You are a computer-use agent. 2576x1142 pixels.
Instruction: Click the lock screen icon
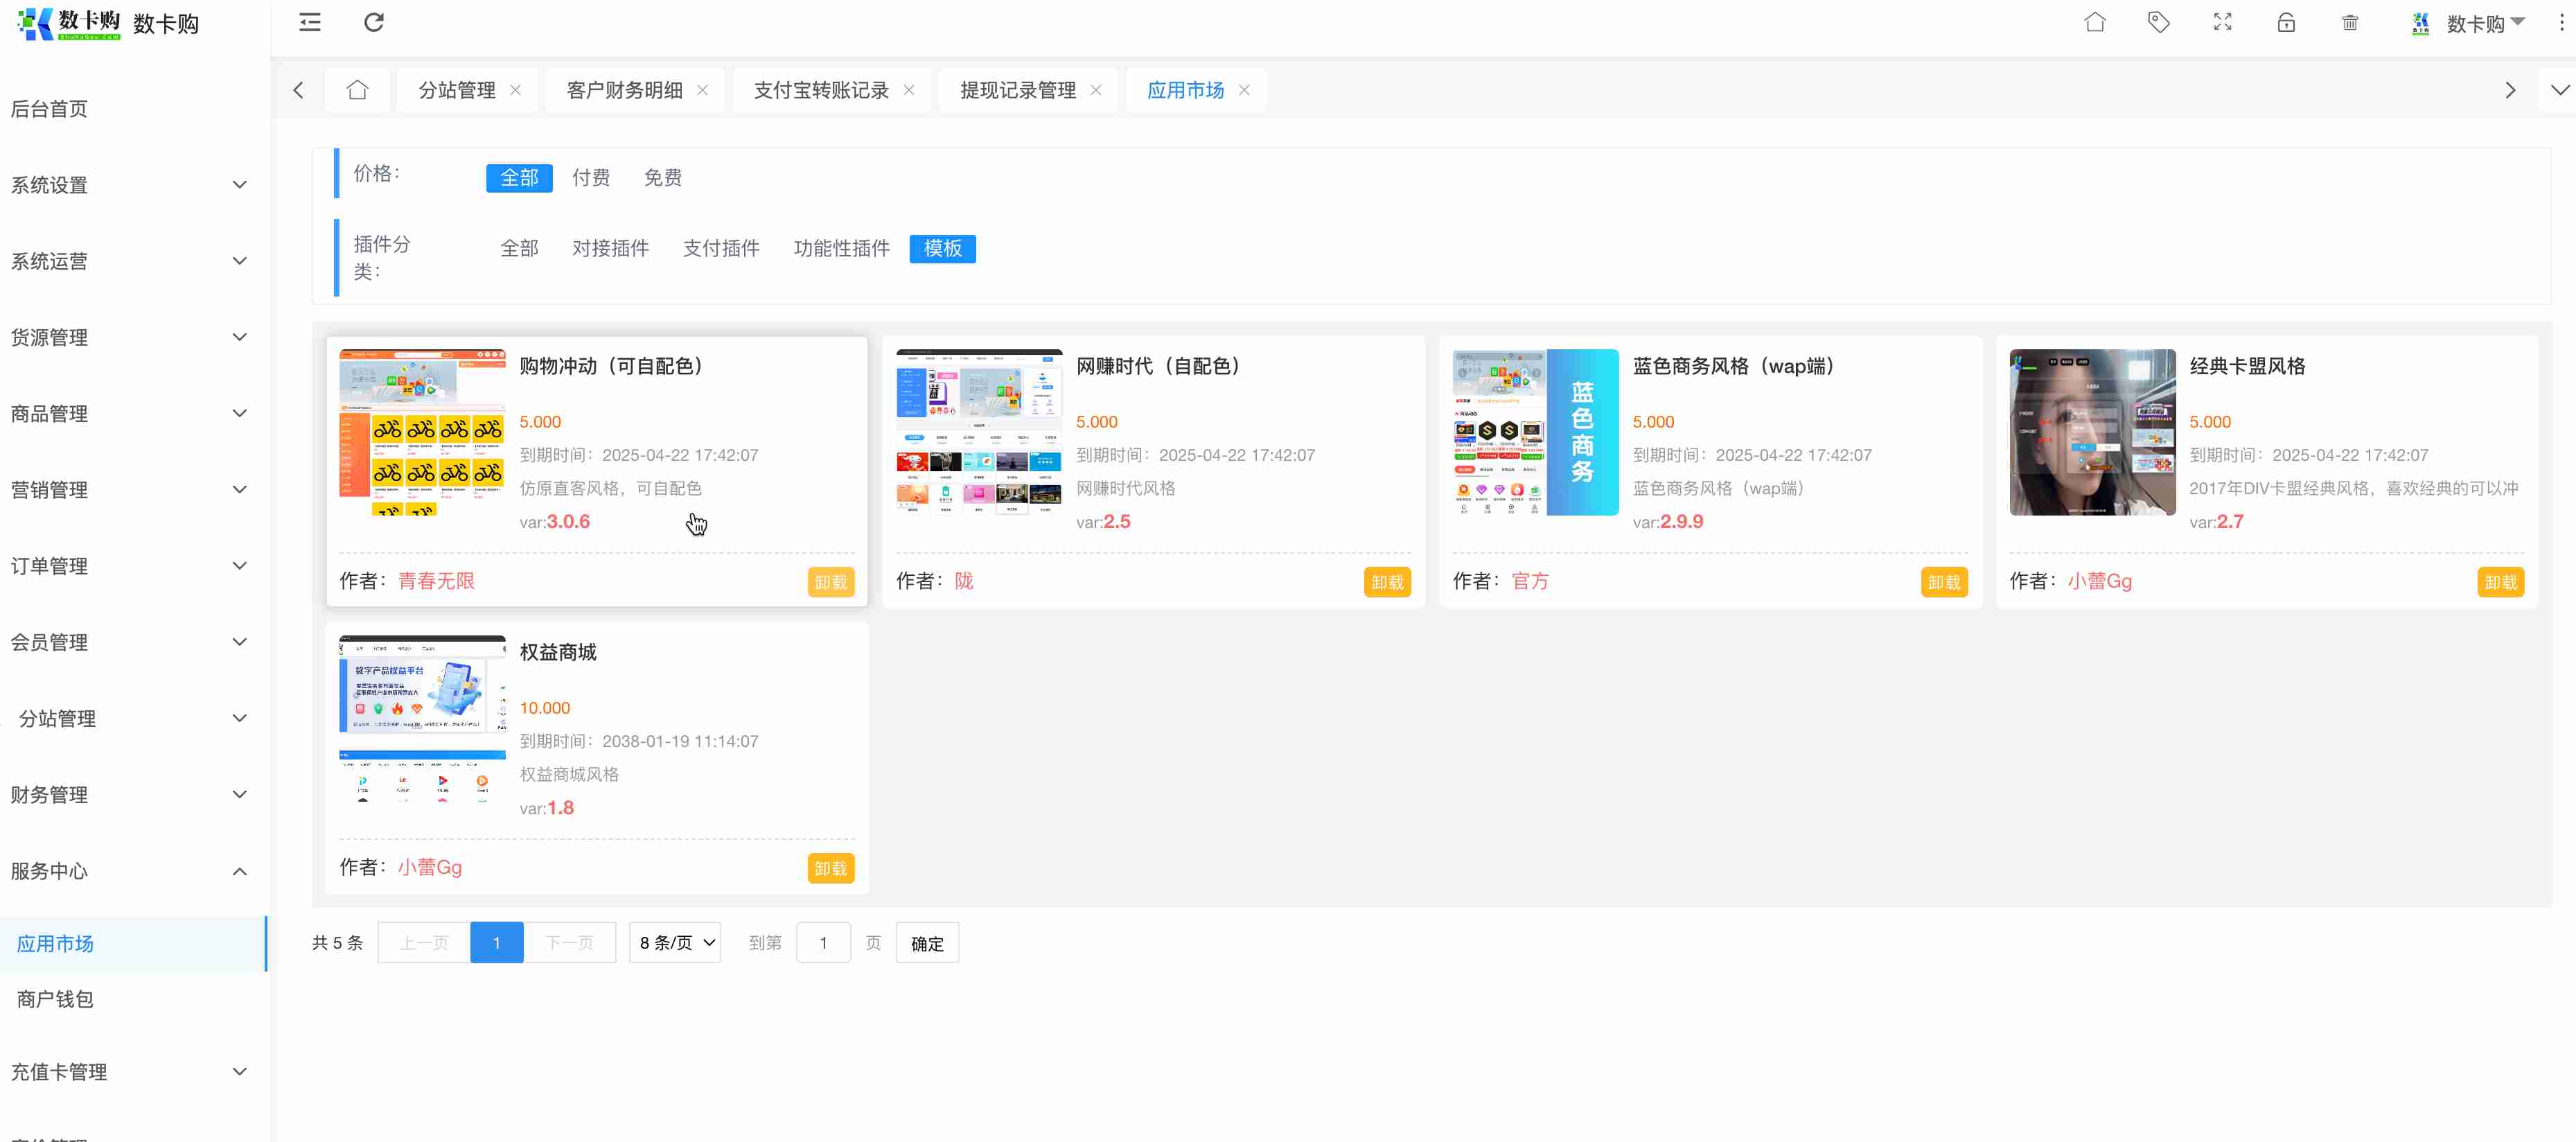pyautogui.click(x=2286, y=22)
